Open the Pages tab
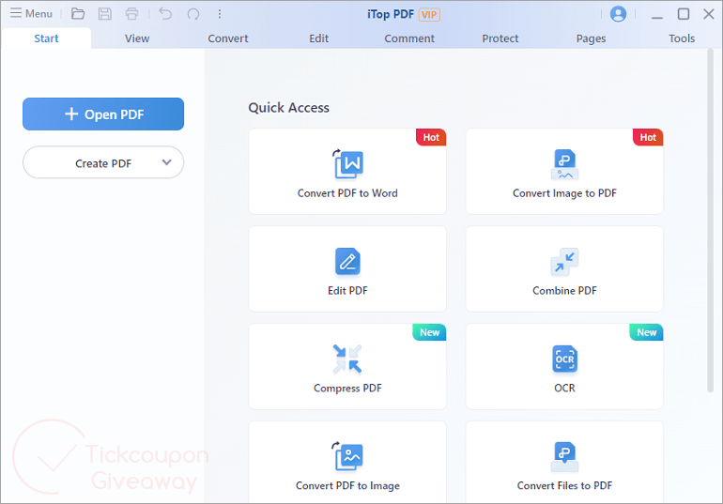 pos(591,38)
